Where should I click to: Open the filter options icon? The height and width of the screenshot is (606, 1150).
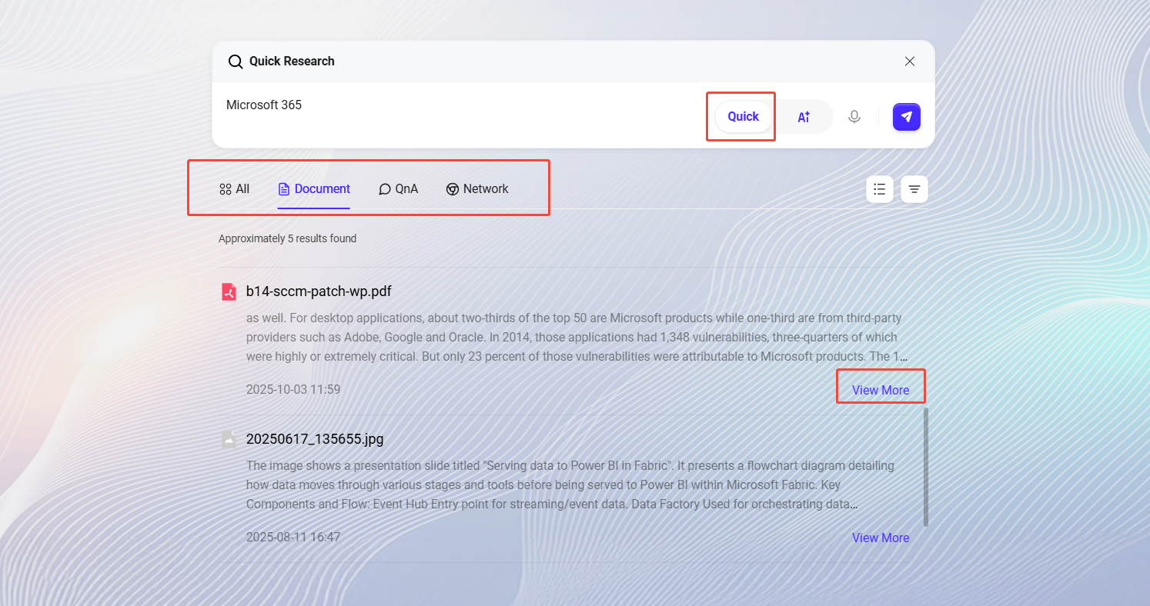(914, 189)
